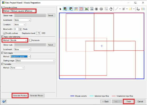The width and height of the screenshot is (147, 105).
Task: Minimize the New Project Wizard window
Action: coord(128,3)
